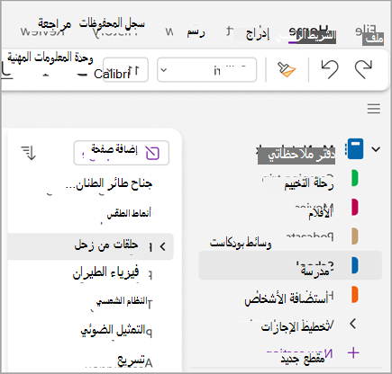The image size is (392, 374).
Task: Click the sort pages icon
Action: (29, 153)
